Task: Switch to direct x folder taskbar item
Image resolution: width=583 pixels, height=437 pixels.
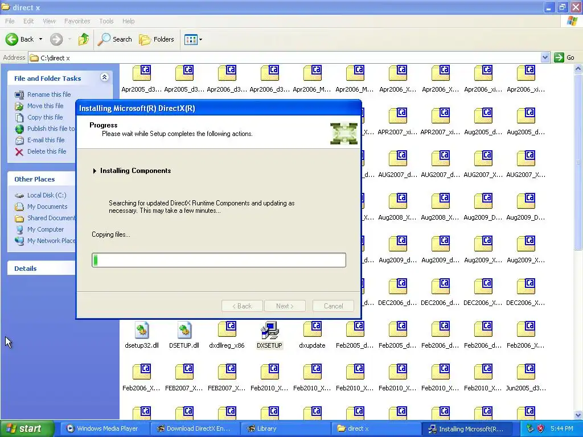Action: [376, 429]
